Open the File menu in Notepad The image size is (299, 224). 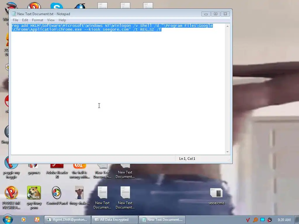(x=15, y=20)
